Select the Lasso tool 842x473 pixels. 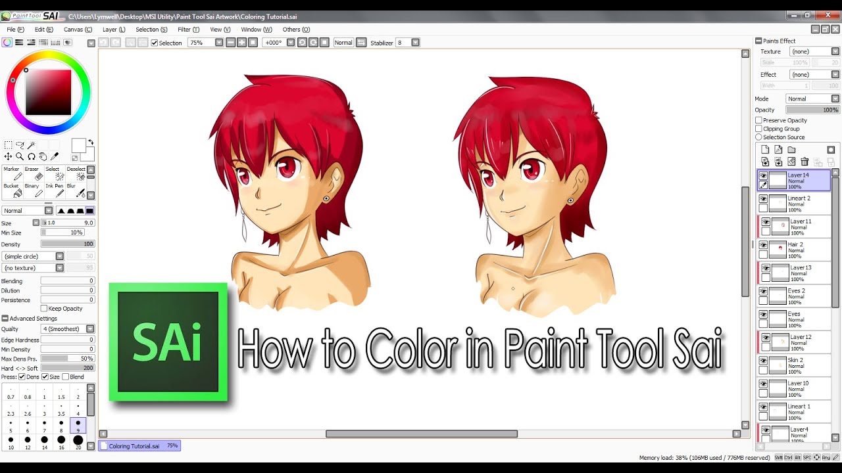[20, 145]
